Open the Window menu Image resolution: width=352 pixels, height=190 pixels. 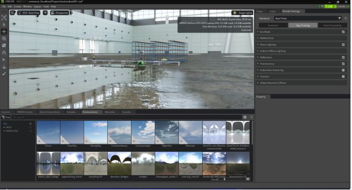point(27,7)
